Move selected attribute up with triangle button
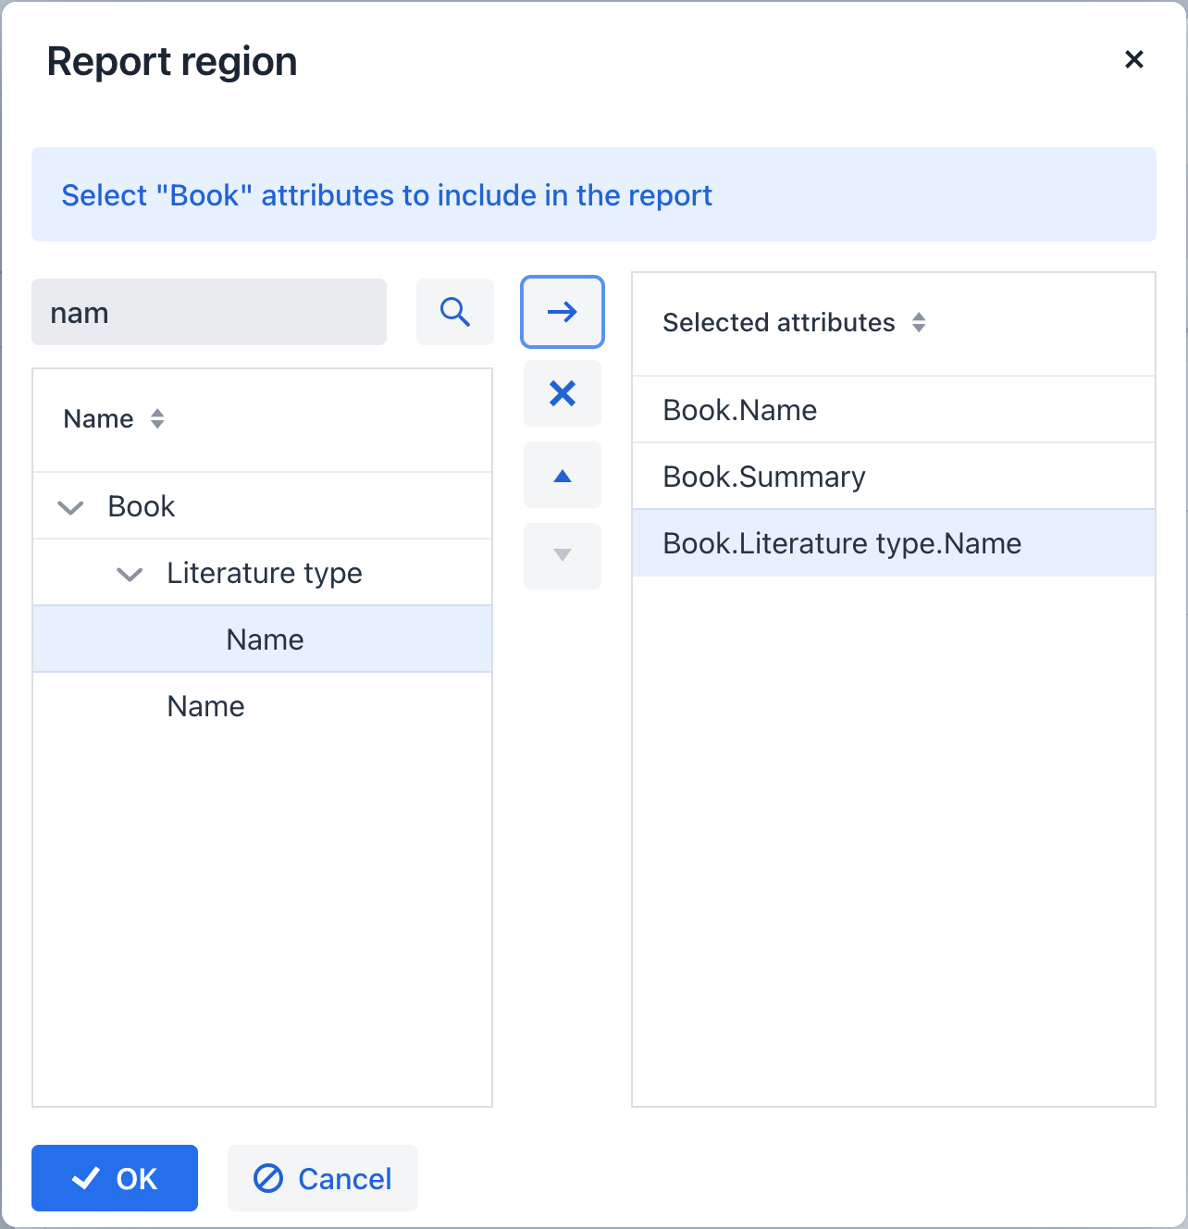The image size is (1188, 1229). tap(563, 475)
